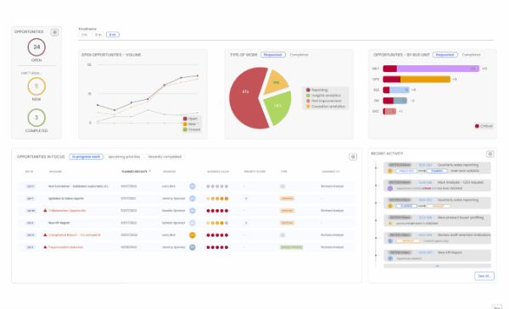
Task: Open Updates to Sales reports headline
Action: point(66,199)
